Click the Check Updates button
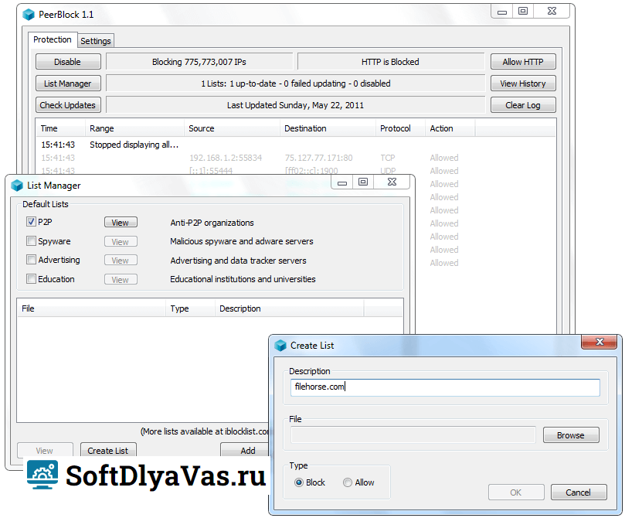This screenshot has width=625, height=518. coord(68,105)
